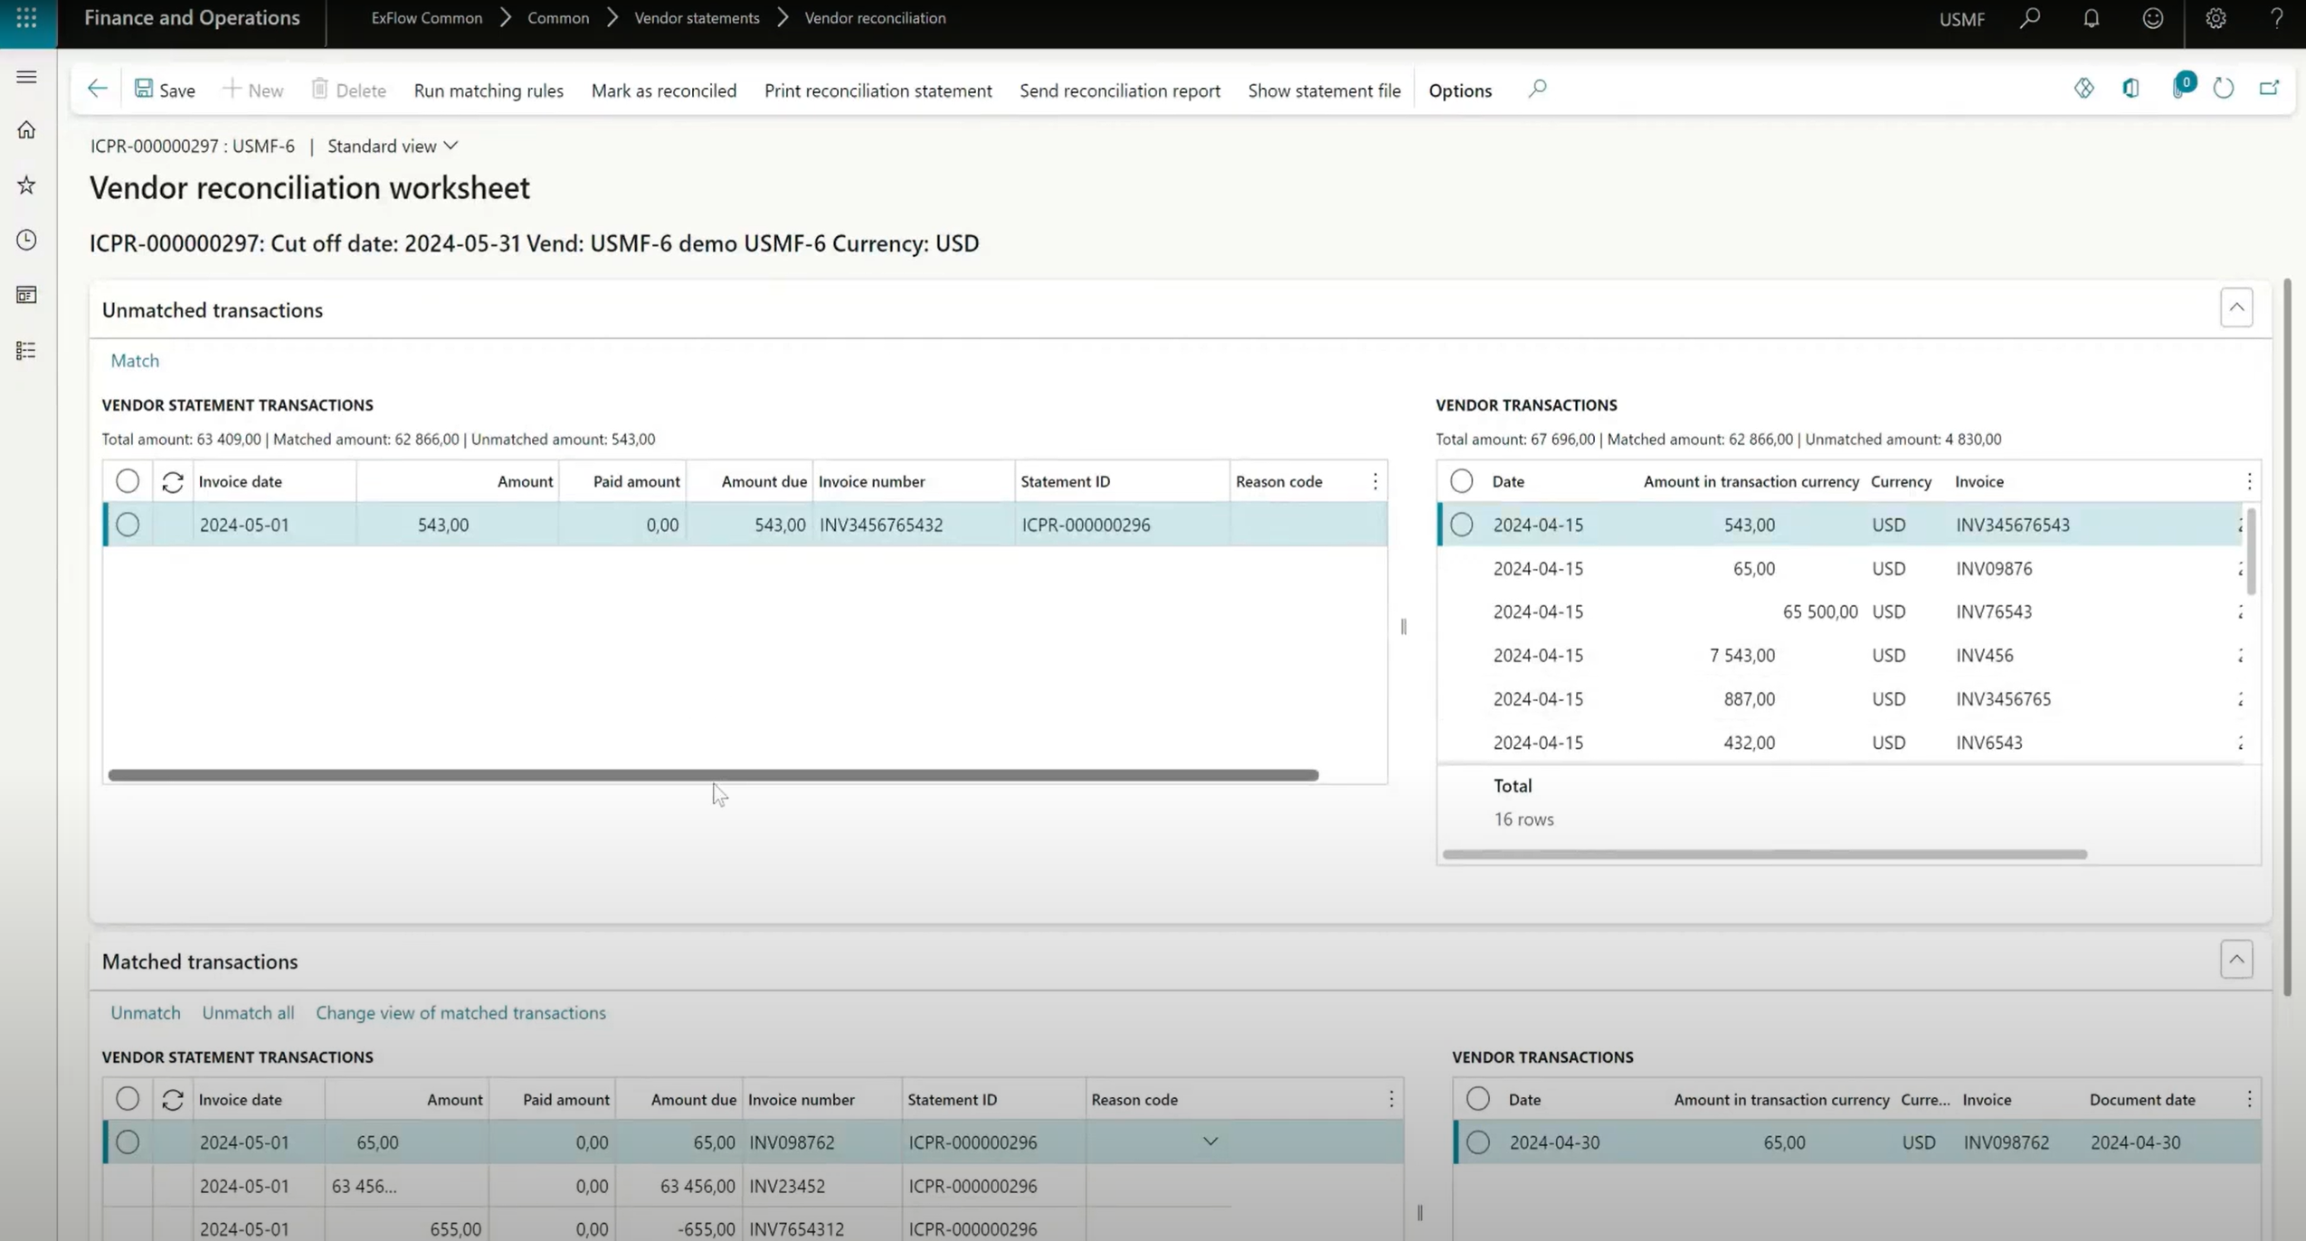Click horizontal scrollbar under statement transactions grid
This screenshot has height=1241, width=2306.
click(x=713, y=775)
